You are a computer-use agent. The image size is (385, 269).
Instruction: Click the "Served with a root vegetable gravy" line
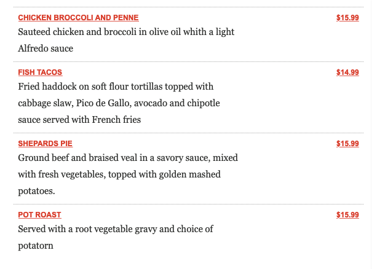(x=116, y=229)
